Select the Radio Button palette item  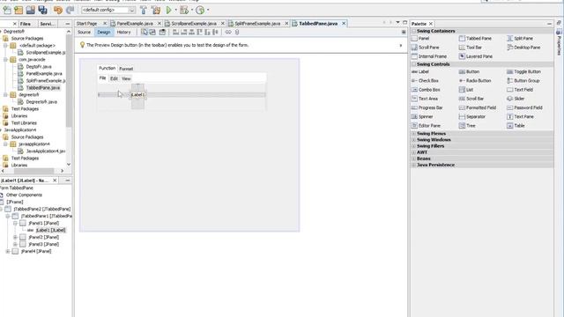coord(475,81)
